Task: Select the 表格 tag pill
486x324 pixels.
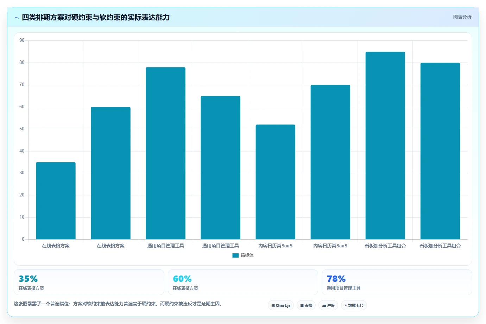Action: pyautogui.click(x=306, y=305)
